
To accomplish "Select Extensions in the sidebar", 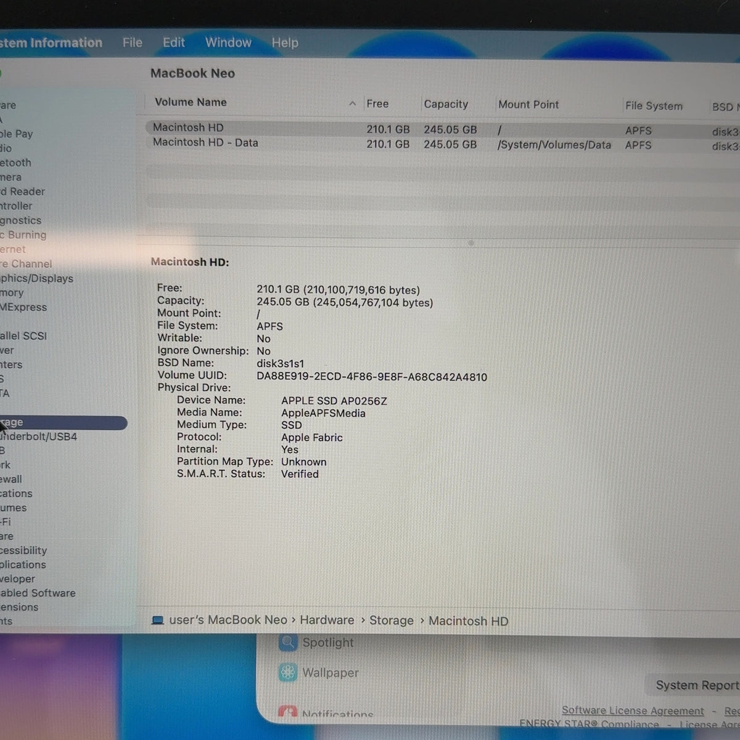I will (19, 607).
